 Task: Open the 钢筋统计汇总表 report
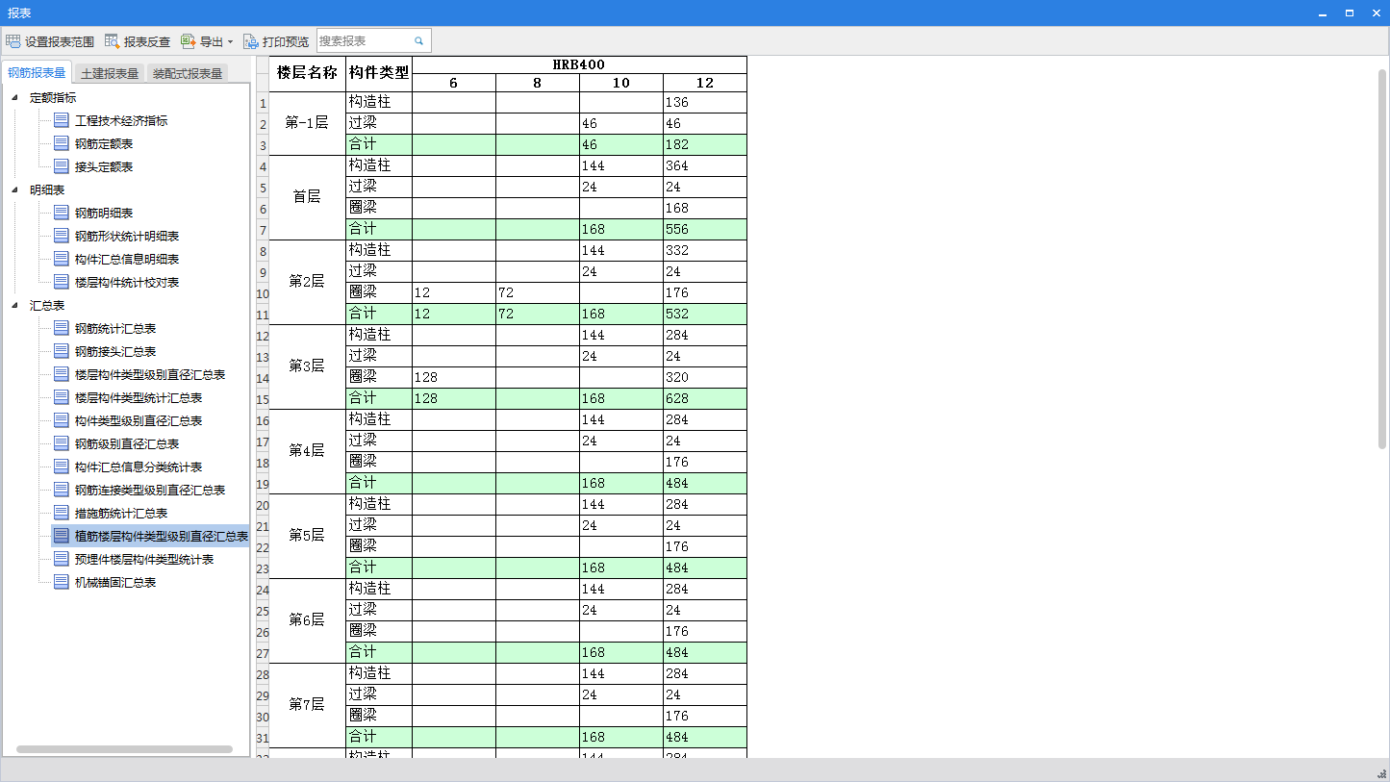coord(115,328)
